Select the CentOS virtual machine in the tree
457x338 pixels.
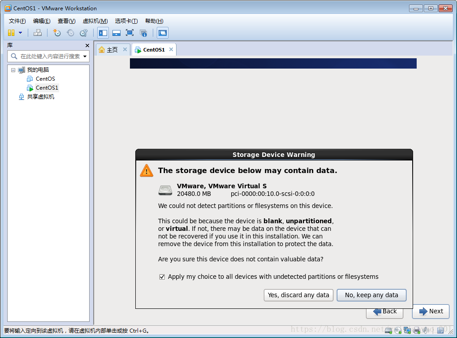click(x=45, y=79)
